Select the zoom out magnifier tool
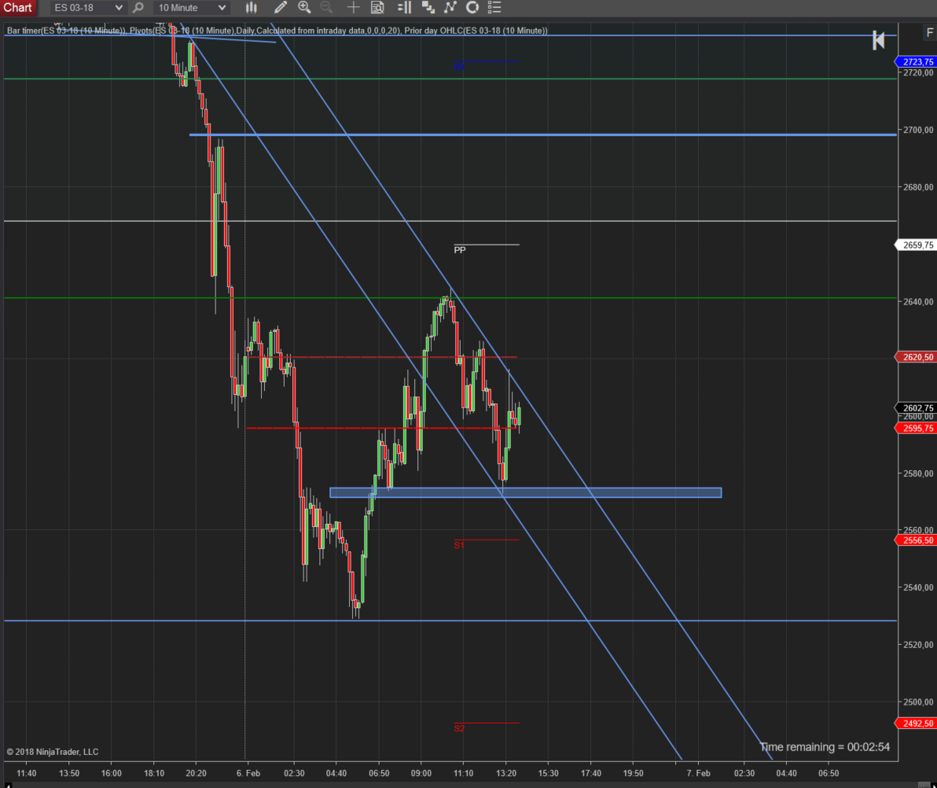 (326, 7)
